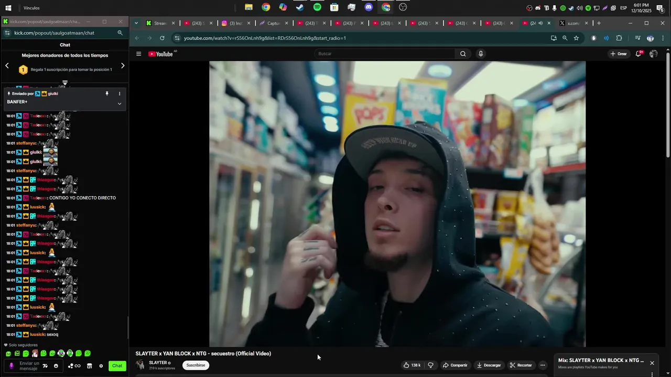Screen dimensions: 671x377
Task: Install app icon in address bar
Action: coord(554,38)
